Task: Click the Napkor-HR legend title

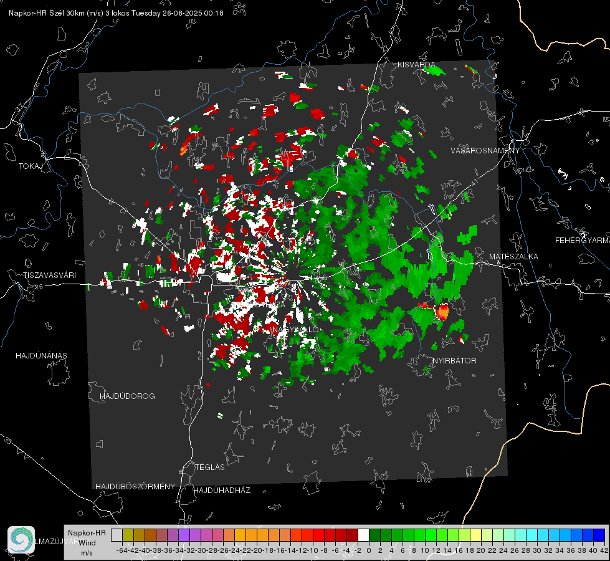Action: pos(87,533)
